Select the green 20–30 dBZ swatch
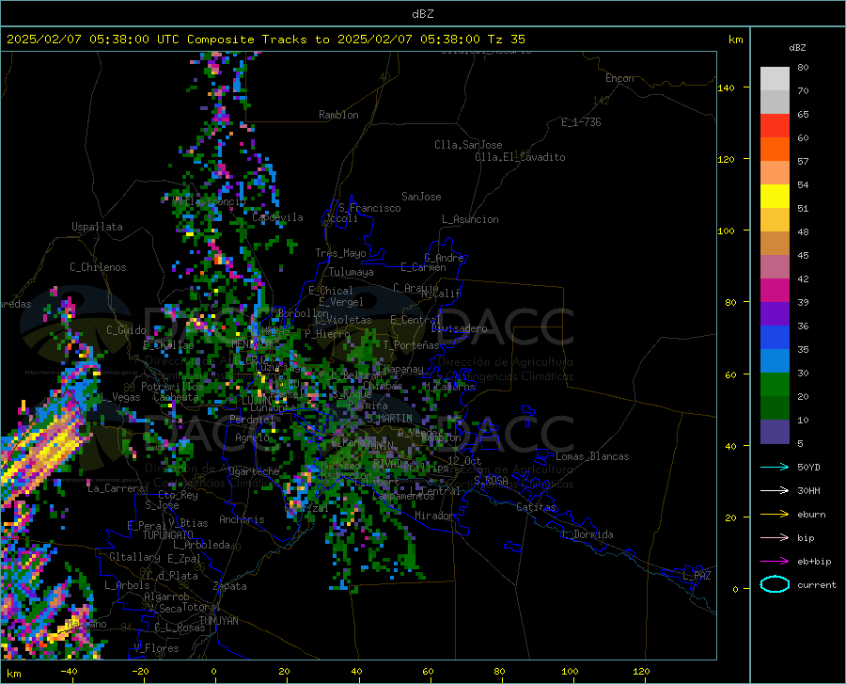 775,385
